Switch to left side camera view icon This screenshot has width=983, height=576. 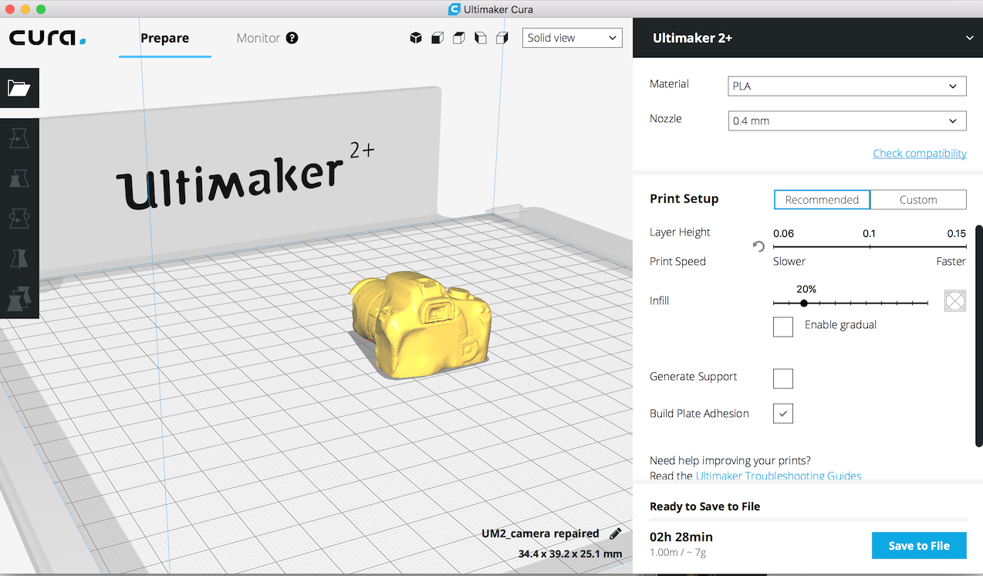coord(481,38)
